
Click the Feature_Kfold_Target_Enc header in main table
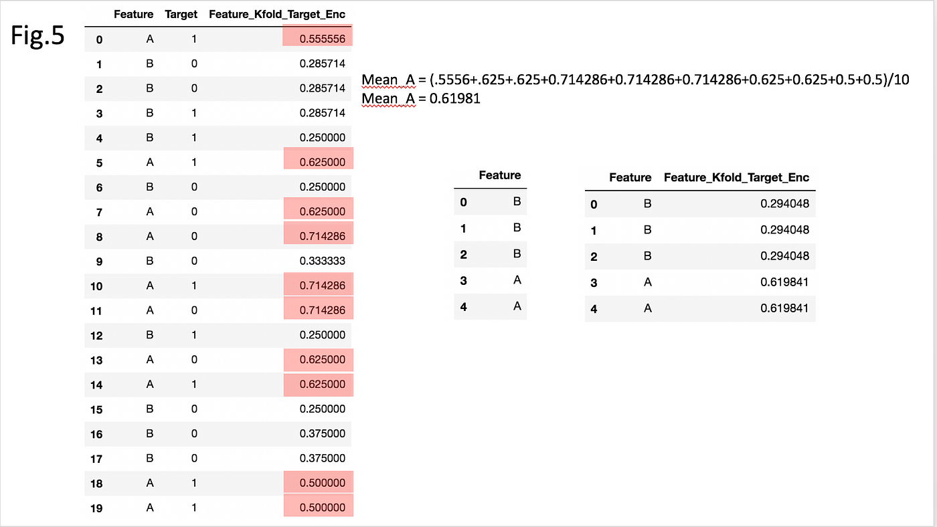[x=277, y=14]
